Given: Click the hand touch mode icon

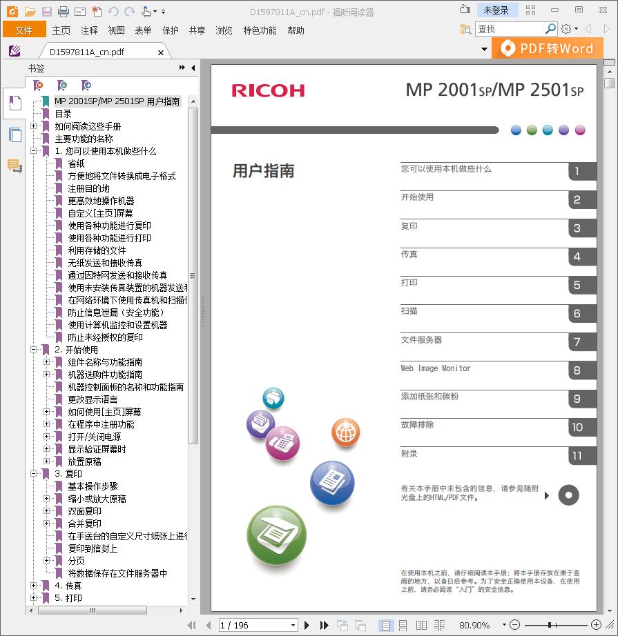Looking at the screenshot, I should coord(146,11).
